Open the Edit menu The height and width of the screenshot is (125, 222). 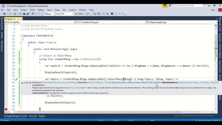click(9, 10)
